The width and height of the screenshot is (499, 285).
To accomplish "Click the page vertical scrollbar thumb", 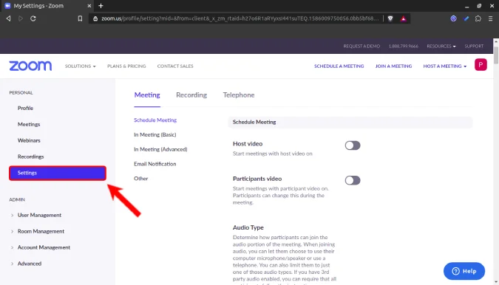I will coord(496,55).
